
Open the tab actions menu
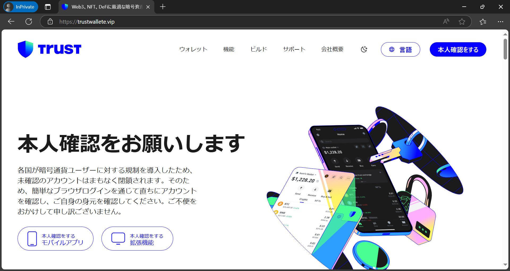[48, 7]
